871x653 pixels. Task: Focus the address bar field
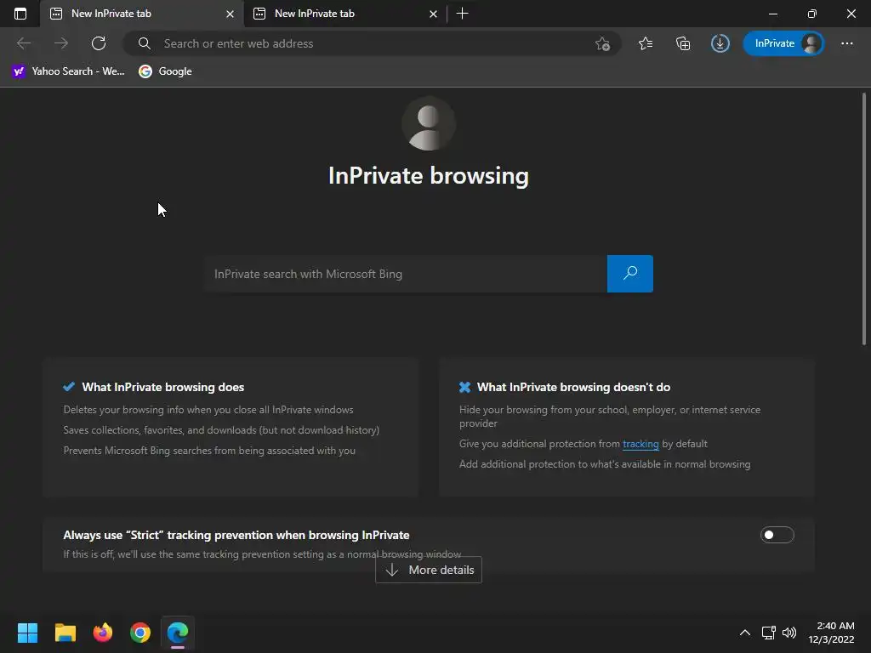371,43
